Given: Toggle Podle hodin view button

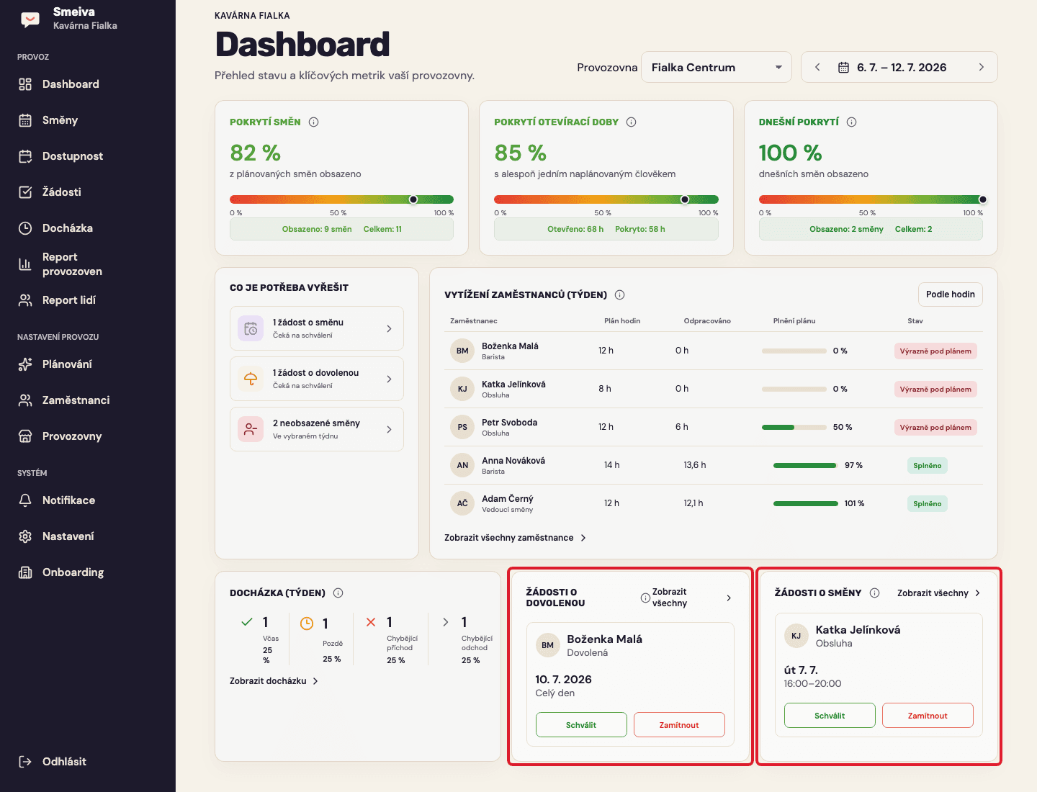Looking at the screenshot, I should pos(950,294).
